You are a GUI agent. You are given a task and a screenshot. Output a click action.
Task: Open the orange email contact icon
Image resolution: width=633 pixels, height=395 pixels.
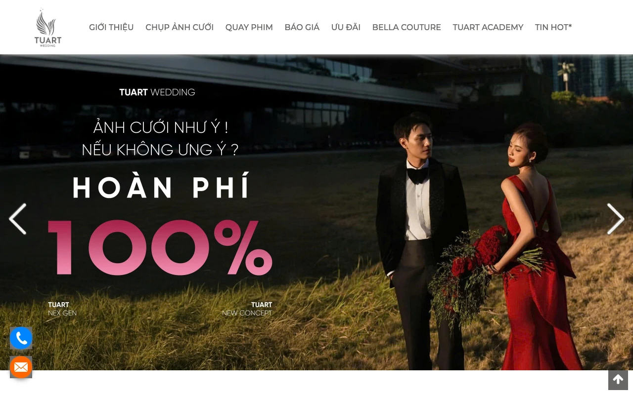(x=21, y=367)
